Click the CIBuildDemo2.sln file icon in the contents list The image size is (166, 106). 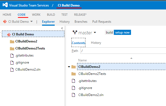pos(74,95)
